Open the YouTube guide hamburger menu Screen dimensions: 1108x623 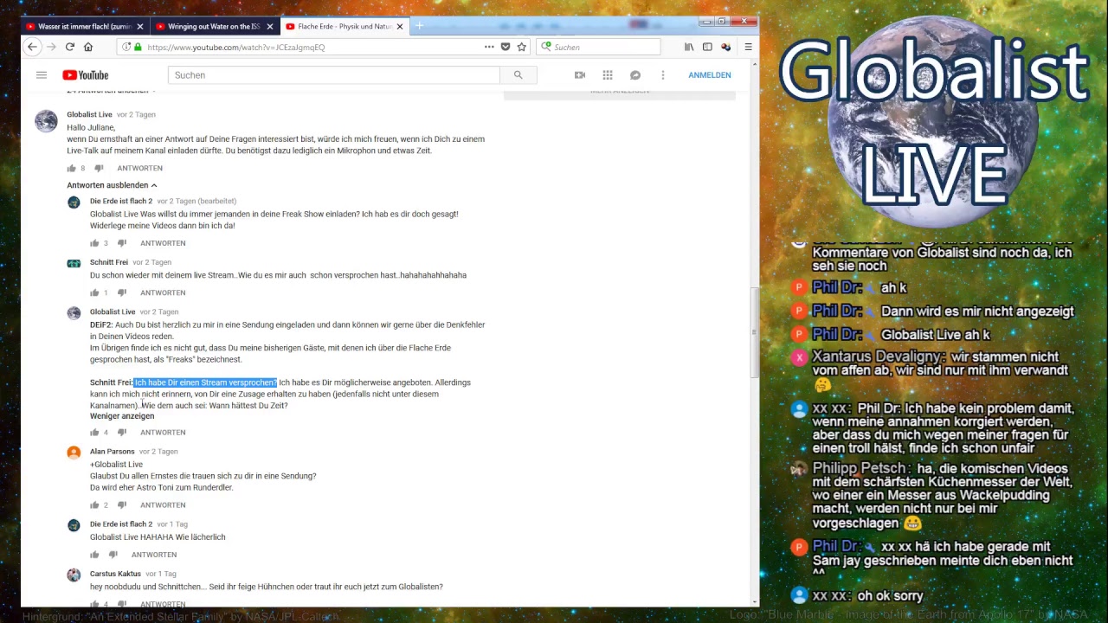[42, 75]
